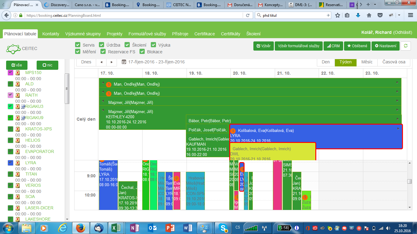Open certificate icon next to TITAN
Screen dimensions: 417x234
[17, 174]
